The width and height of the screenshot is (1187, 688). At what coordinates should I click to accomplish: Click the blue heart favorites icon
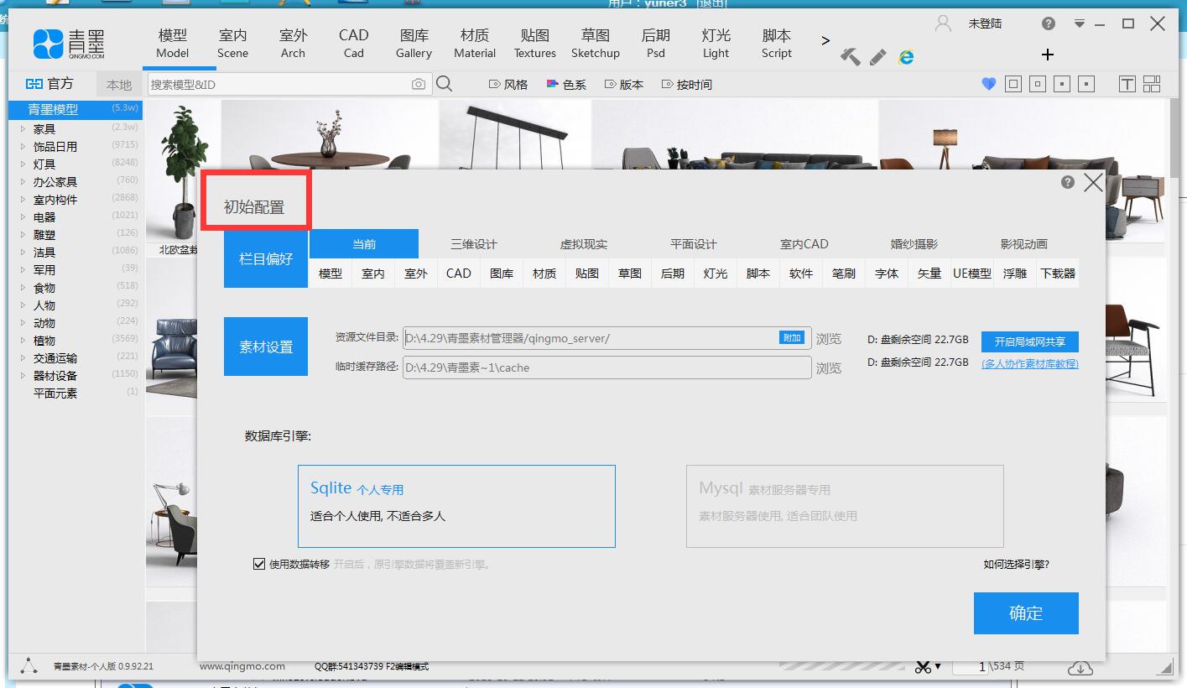pos(988,84)
